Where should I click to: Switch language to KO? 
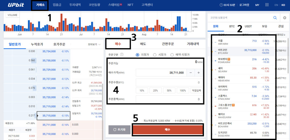[x=283, y=5]
